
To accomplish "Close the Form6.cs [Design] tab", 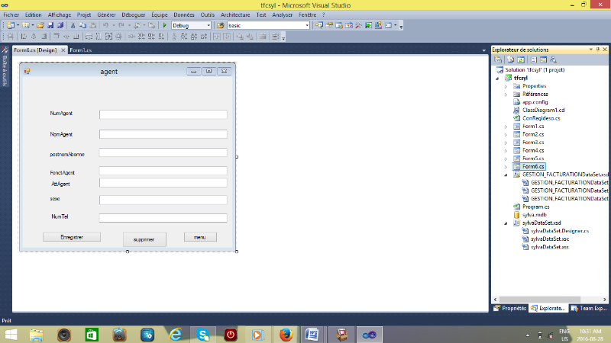I will (x=63, y=50).
